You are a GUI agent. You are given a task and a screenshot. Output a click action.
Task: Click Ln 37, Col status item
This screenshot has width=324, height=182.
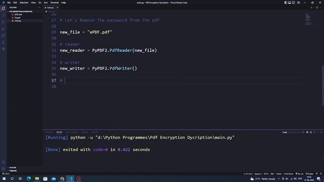point(248,174)
